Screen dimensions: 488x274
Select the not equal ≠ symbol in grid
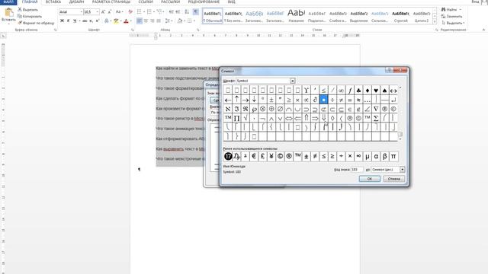(x=341, y=100)
